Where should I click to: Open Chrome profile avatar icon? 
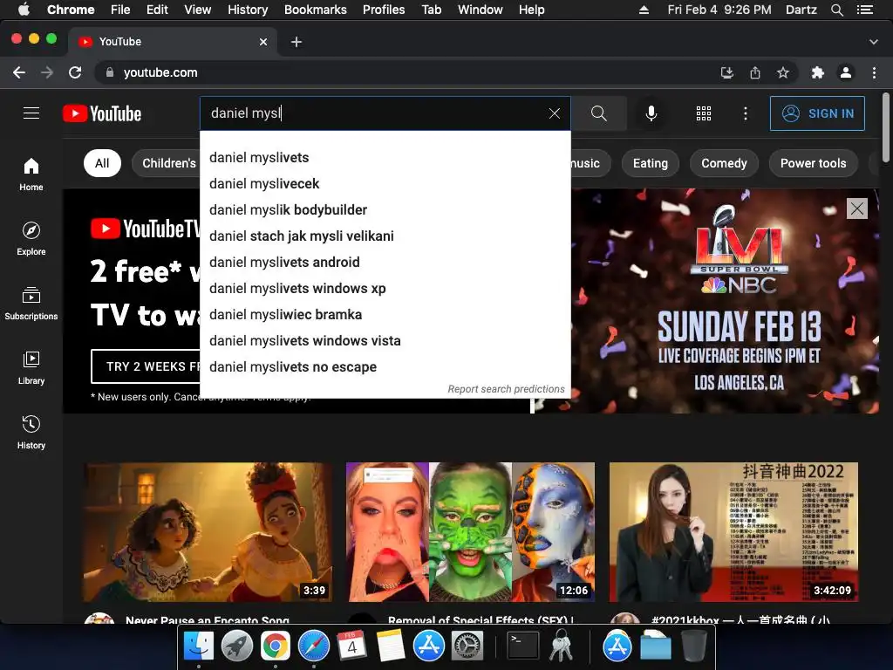tap(846, 72)
